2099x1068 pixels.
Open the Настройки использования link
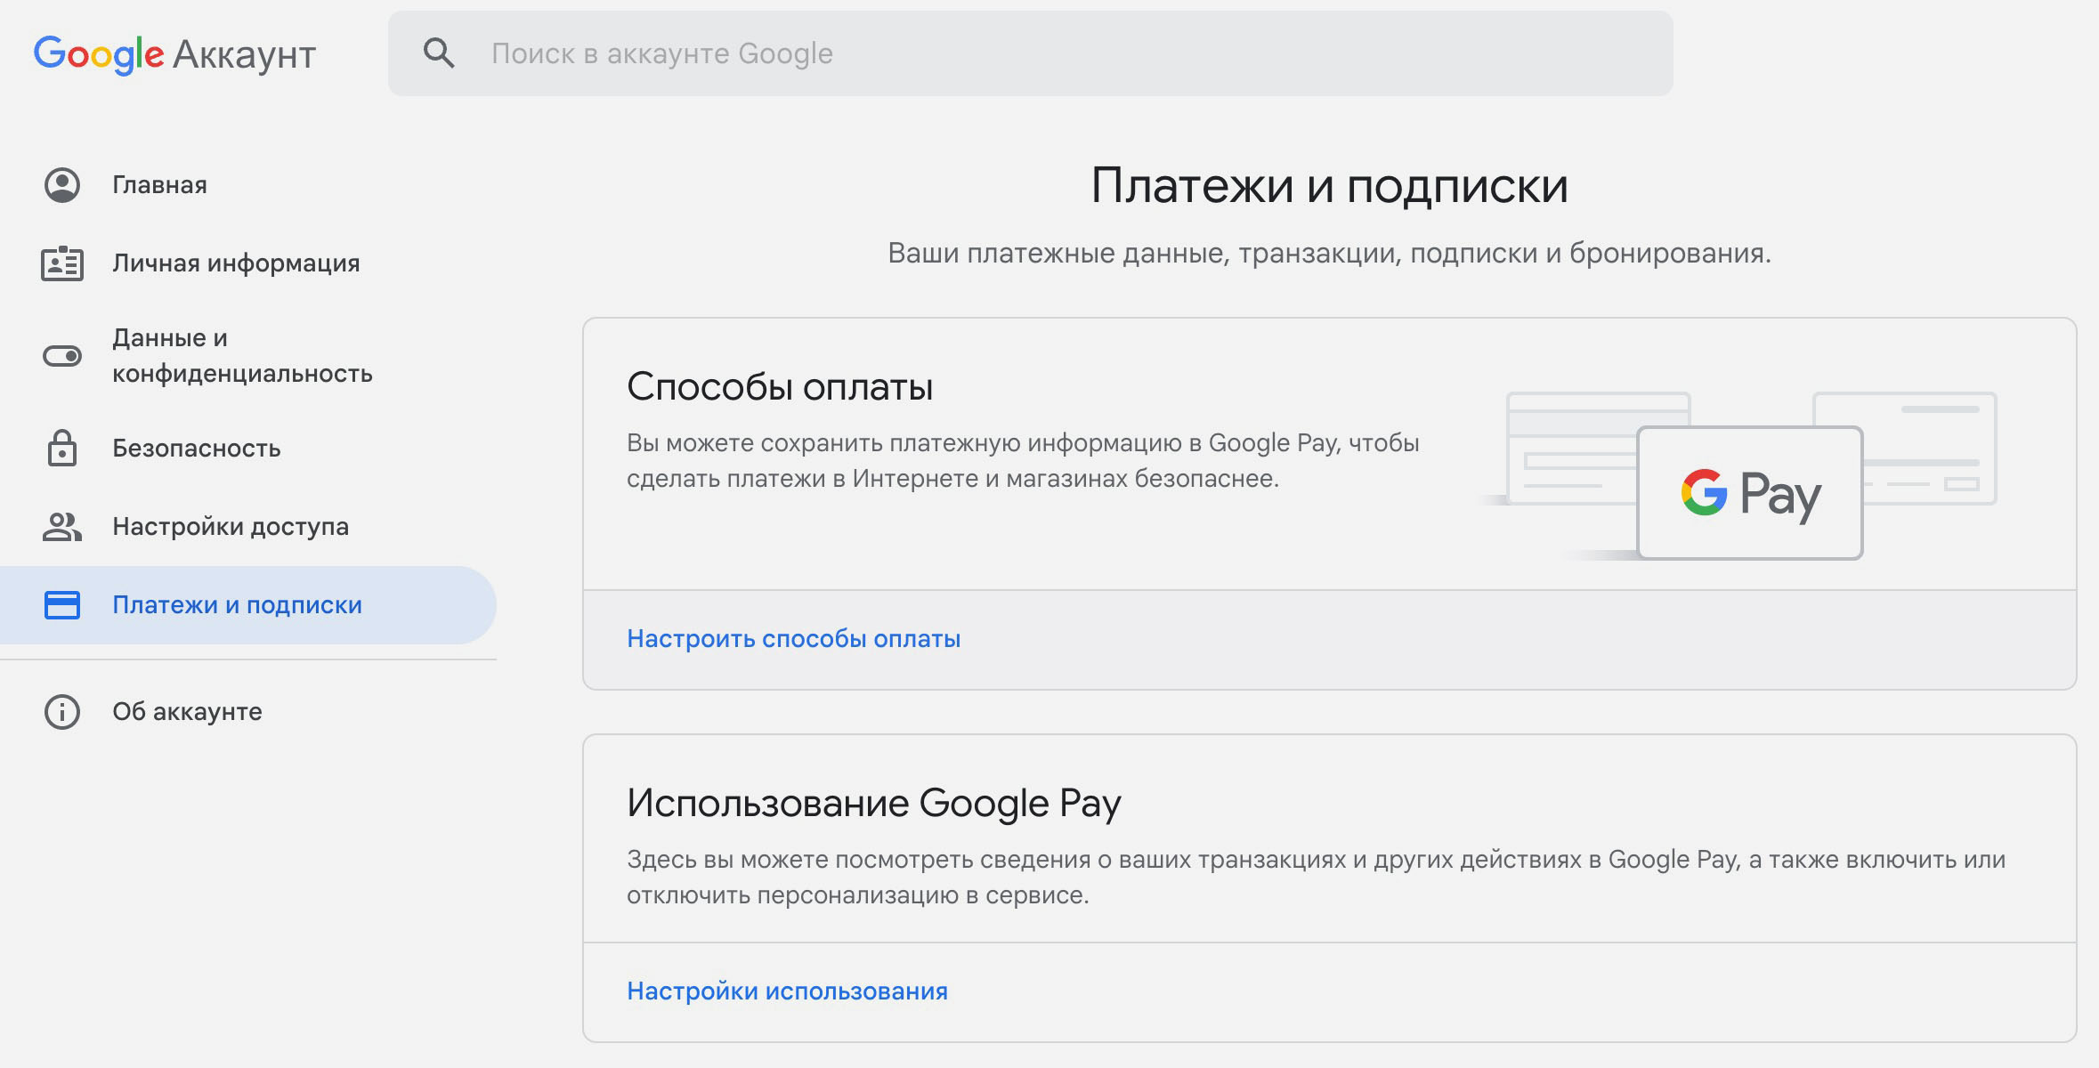click(787, 991)
